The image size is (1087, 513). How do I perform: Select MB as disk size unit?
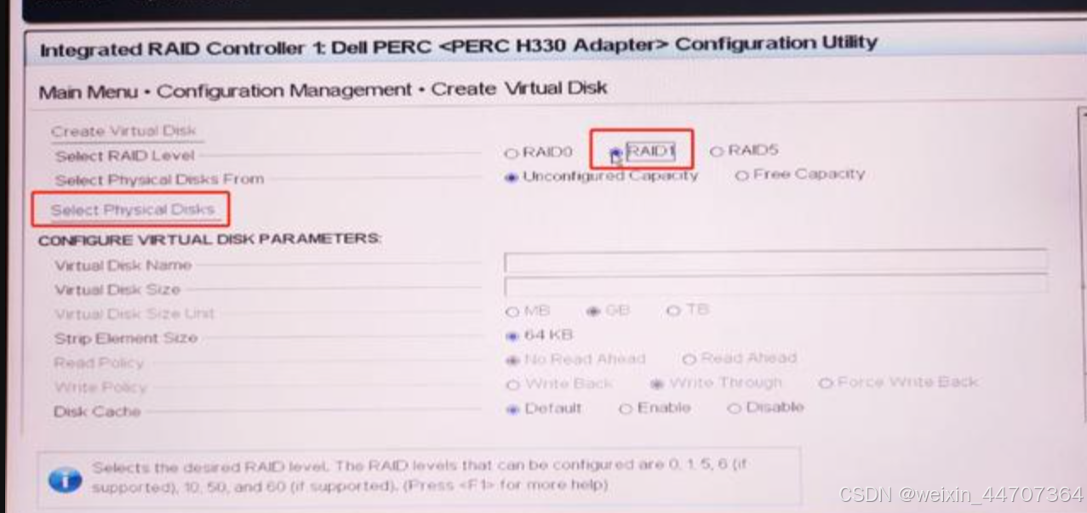(x=512, y=312)
